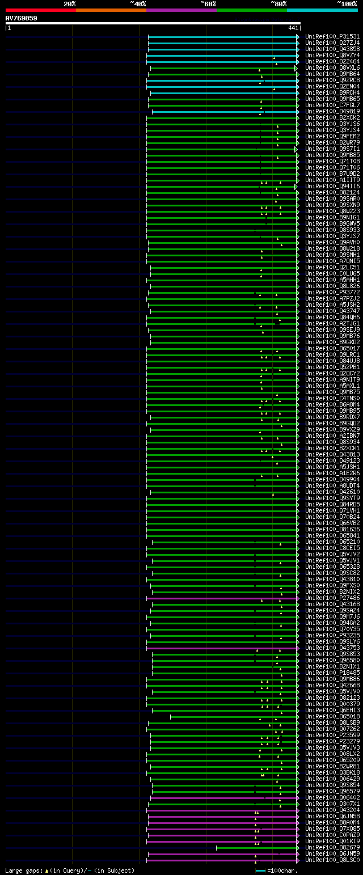Click the white query bar spanning 1 to 441
The height and width of the screenshot is (875, 363).
tap(153, 23)
